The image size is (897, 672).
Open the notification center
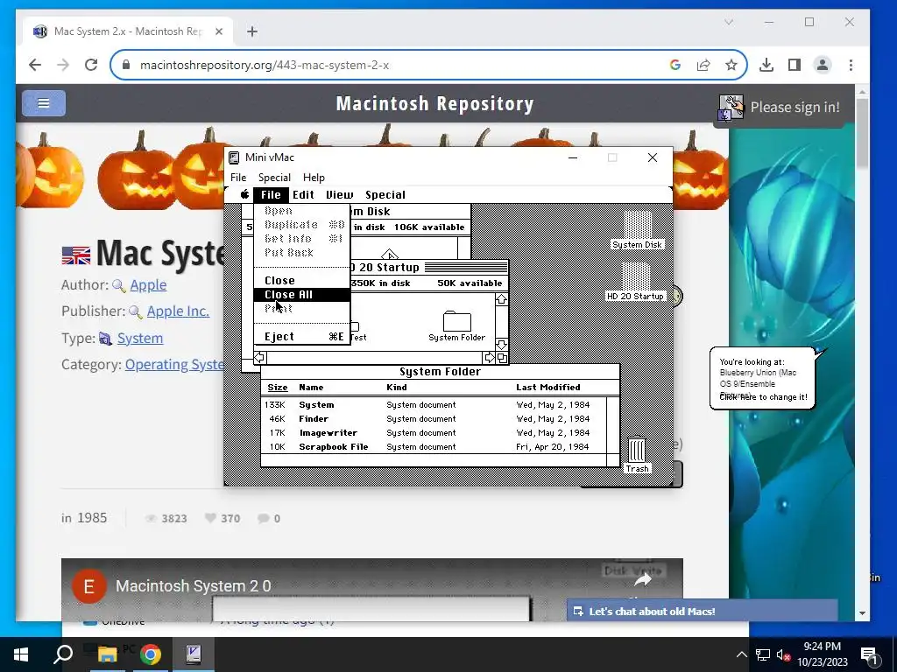tap(869, 654)
